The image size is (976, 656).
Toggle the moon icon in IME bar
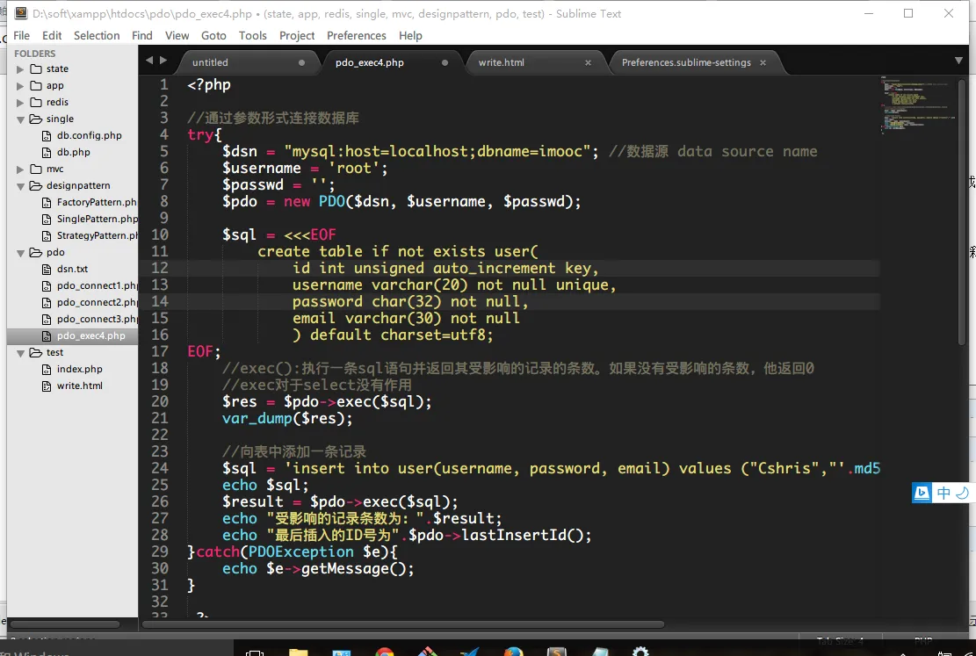(962, 493)
